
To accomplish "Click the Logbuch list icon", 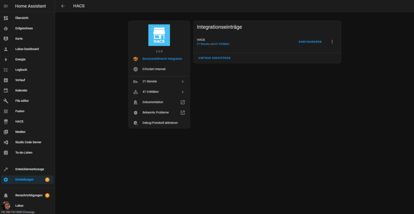I will pos(6,70).
